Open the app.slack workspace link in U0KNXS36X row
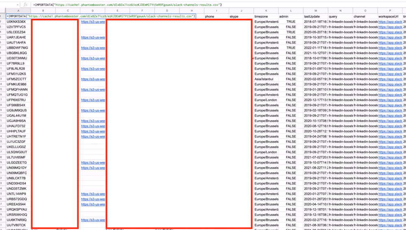Screen dimensions: 406x230 (390, 22)
